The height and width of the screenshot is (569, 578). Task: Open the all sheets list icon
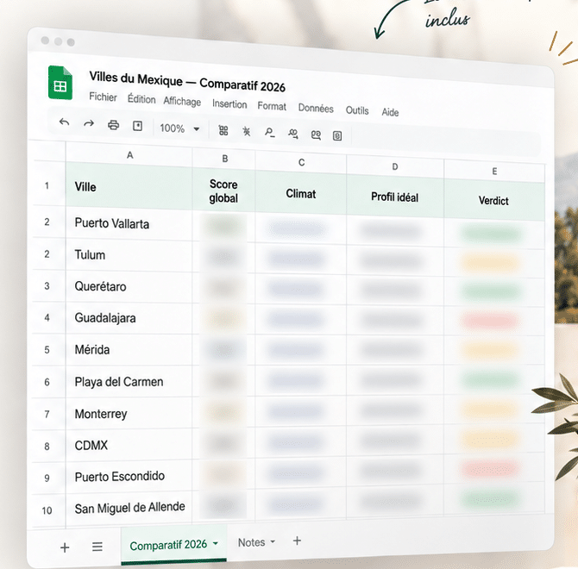tap(97, 547)
